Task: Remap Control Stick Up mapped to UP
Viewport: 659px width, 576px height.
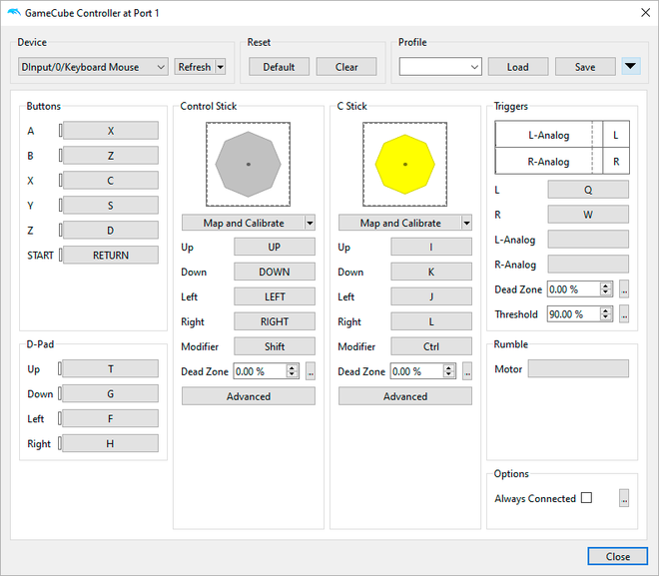Action: tap(275, 247)
